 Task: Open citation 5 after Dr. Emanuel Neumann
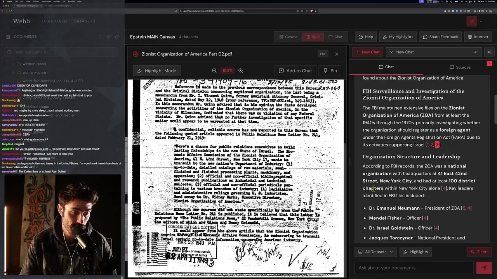(464, 208)
